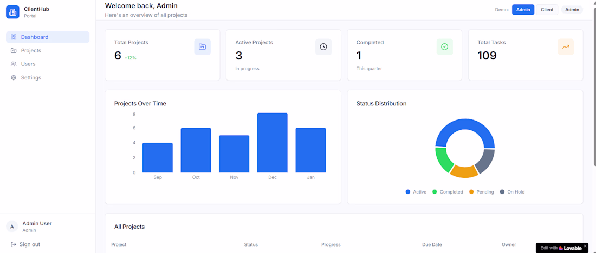Image resolution: width=596 pixels, height=253 pixels.
Task: Click the Project column header
Action: [119, 245]
